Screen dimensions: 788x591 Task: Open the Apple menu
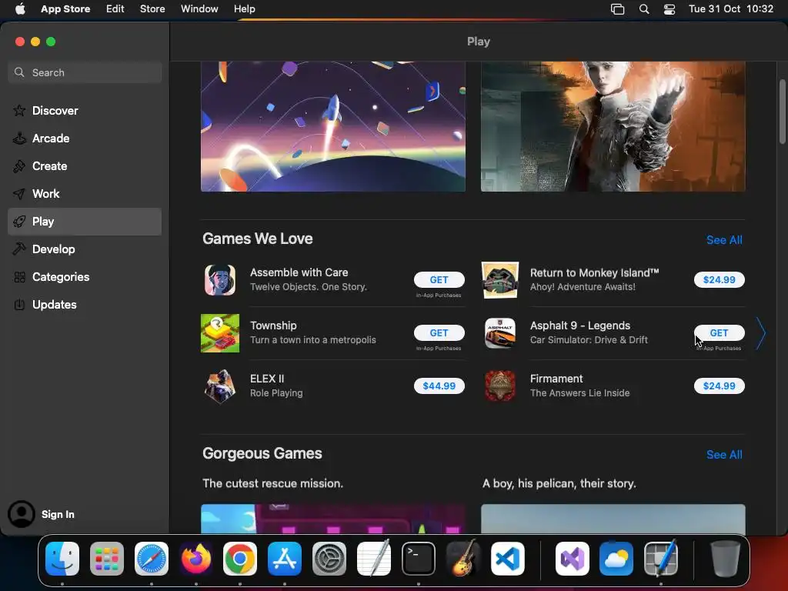(20, 9)
